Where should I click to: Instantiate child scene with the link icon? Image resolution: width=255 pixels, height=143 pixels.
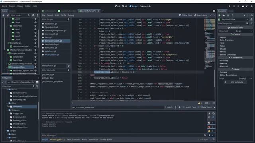(8, 15)
